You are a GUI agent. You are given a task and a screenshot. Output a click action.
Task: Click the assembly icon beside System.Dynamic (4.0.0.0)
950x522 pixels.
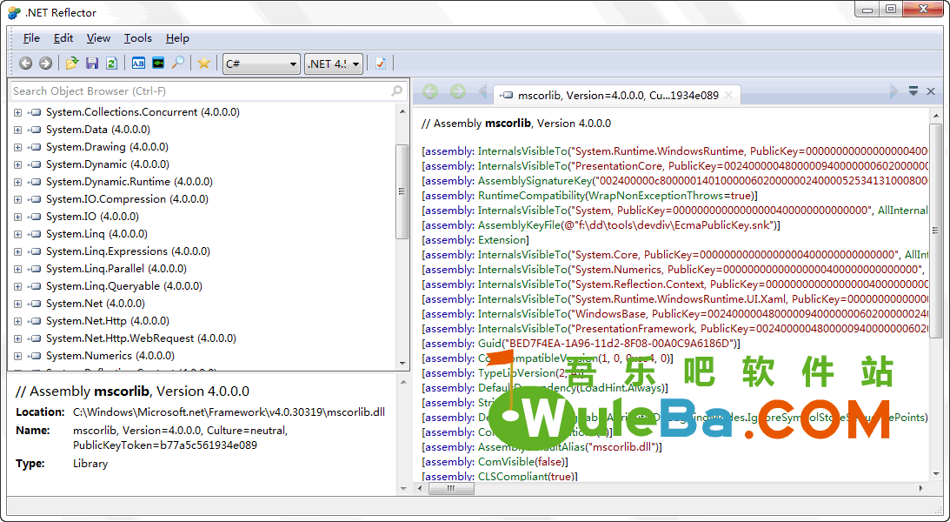[35, 164]
